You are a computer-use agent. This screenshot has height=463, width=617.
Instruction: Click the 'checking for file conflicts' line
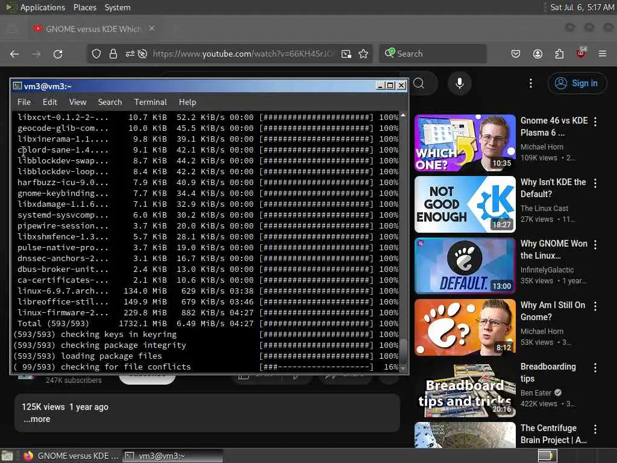point(206,367)
